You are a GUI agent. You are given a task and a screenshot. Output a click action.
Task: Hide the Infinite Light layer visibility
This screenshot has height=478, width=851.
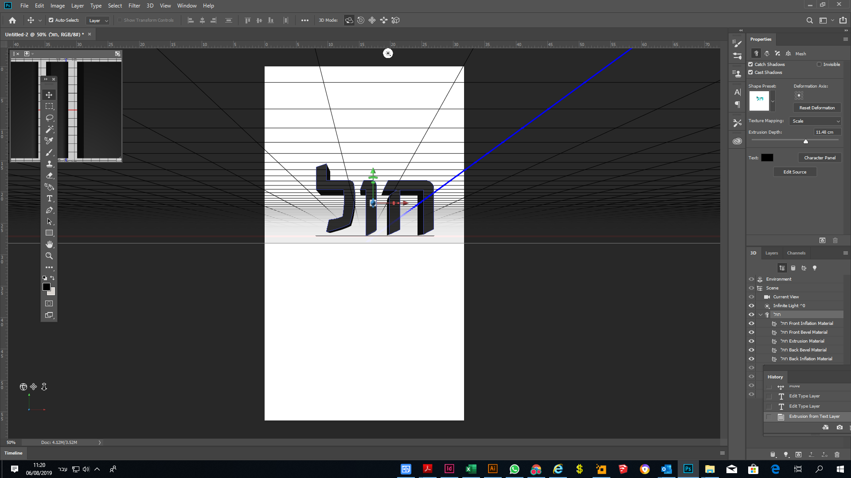751,305
